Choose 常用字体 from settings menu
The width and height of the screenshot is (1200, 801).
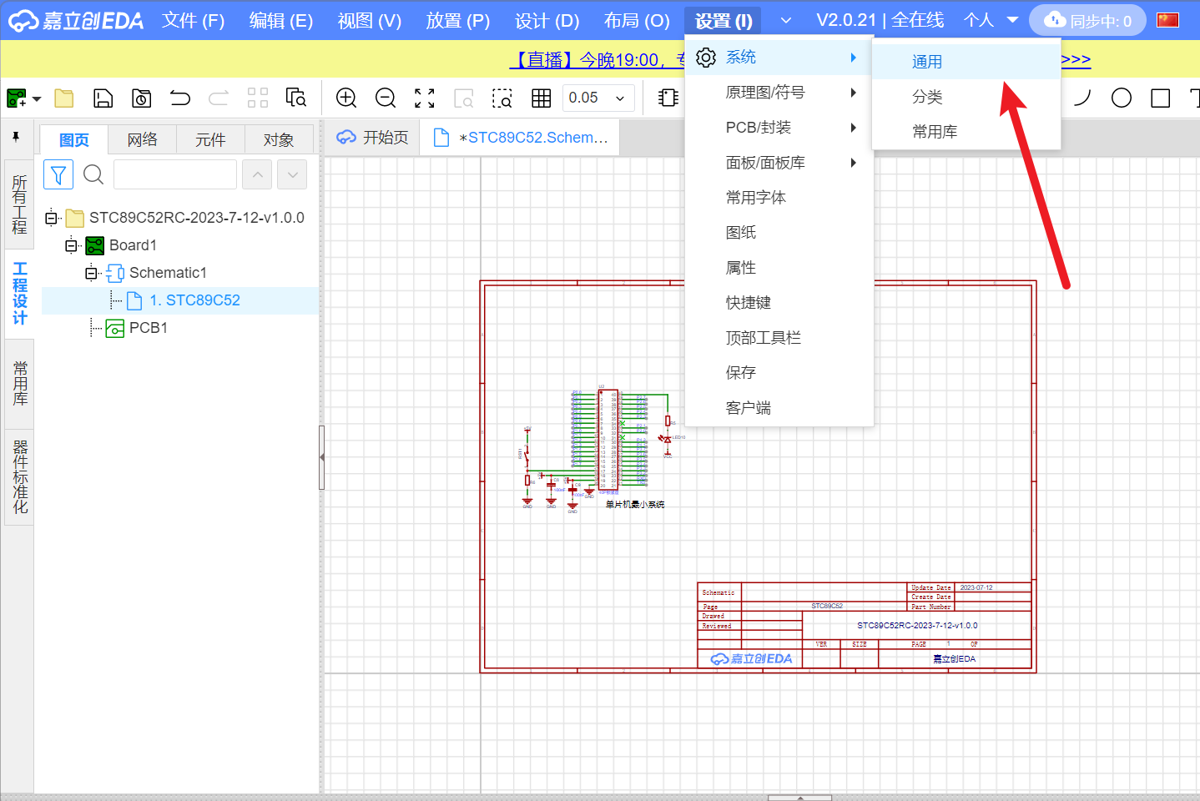(x=779, y=198)
